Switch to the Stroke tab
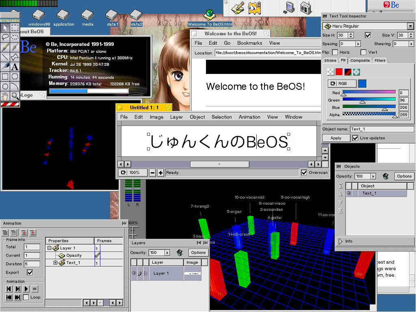Viewport: 416px width, 312px height. pyautogui.click(x=330, y=61)
